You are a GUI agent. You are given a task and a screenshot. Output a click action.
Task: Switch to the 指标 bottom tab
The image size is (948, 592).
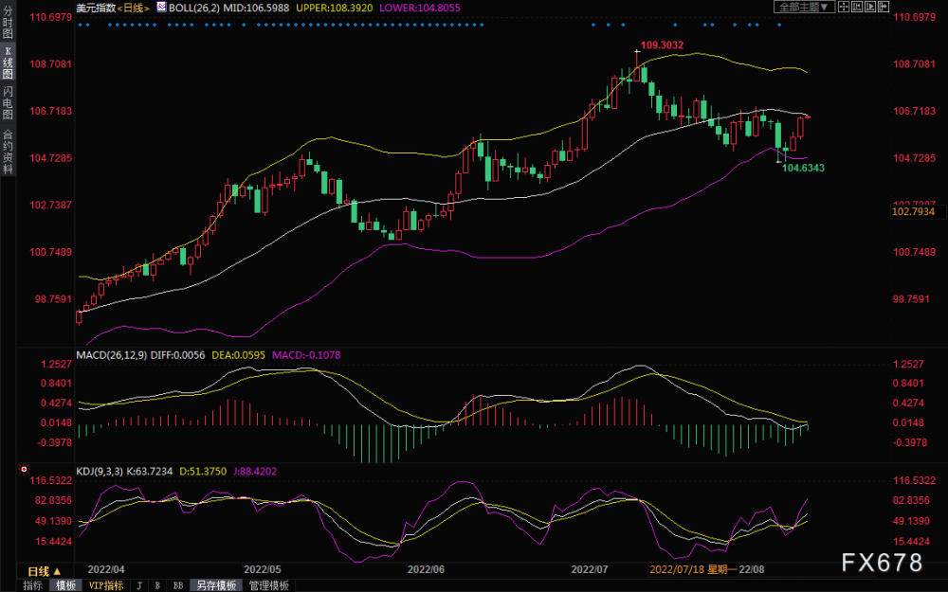pyautogui.click(x=32, y=585)
